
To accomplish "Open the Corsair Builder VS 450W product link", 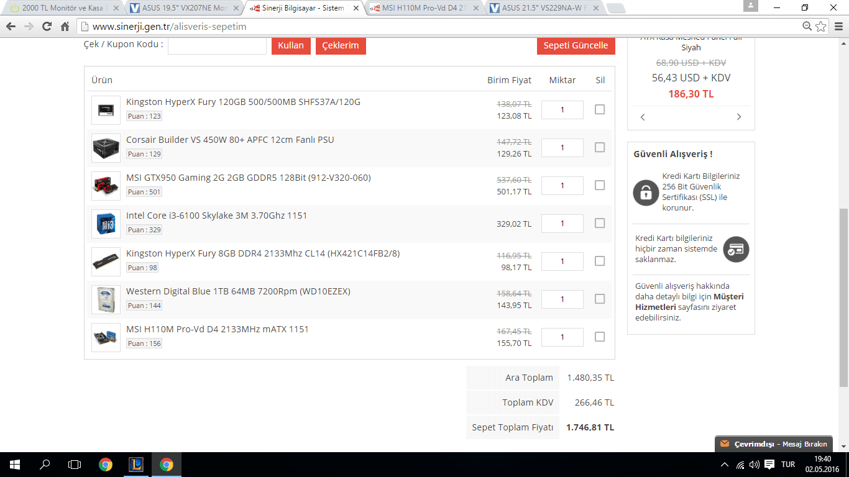I will [x=230, y=140].
